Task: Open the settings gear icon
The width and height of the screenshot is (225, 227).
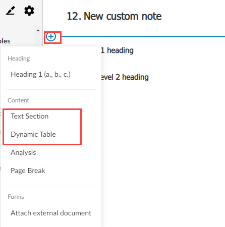Action: click(29, 11)
